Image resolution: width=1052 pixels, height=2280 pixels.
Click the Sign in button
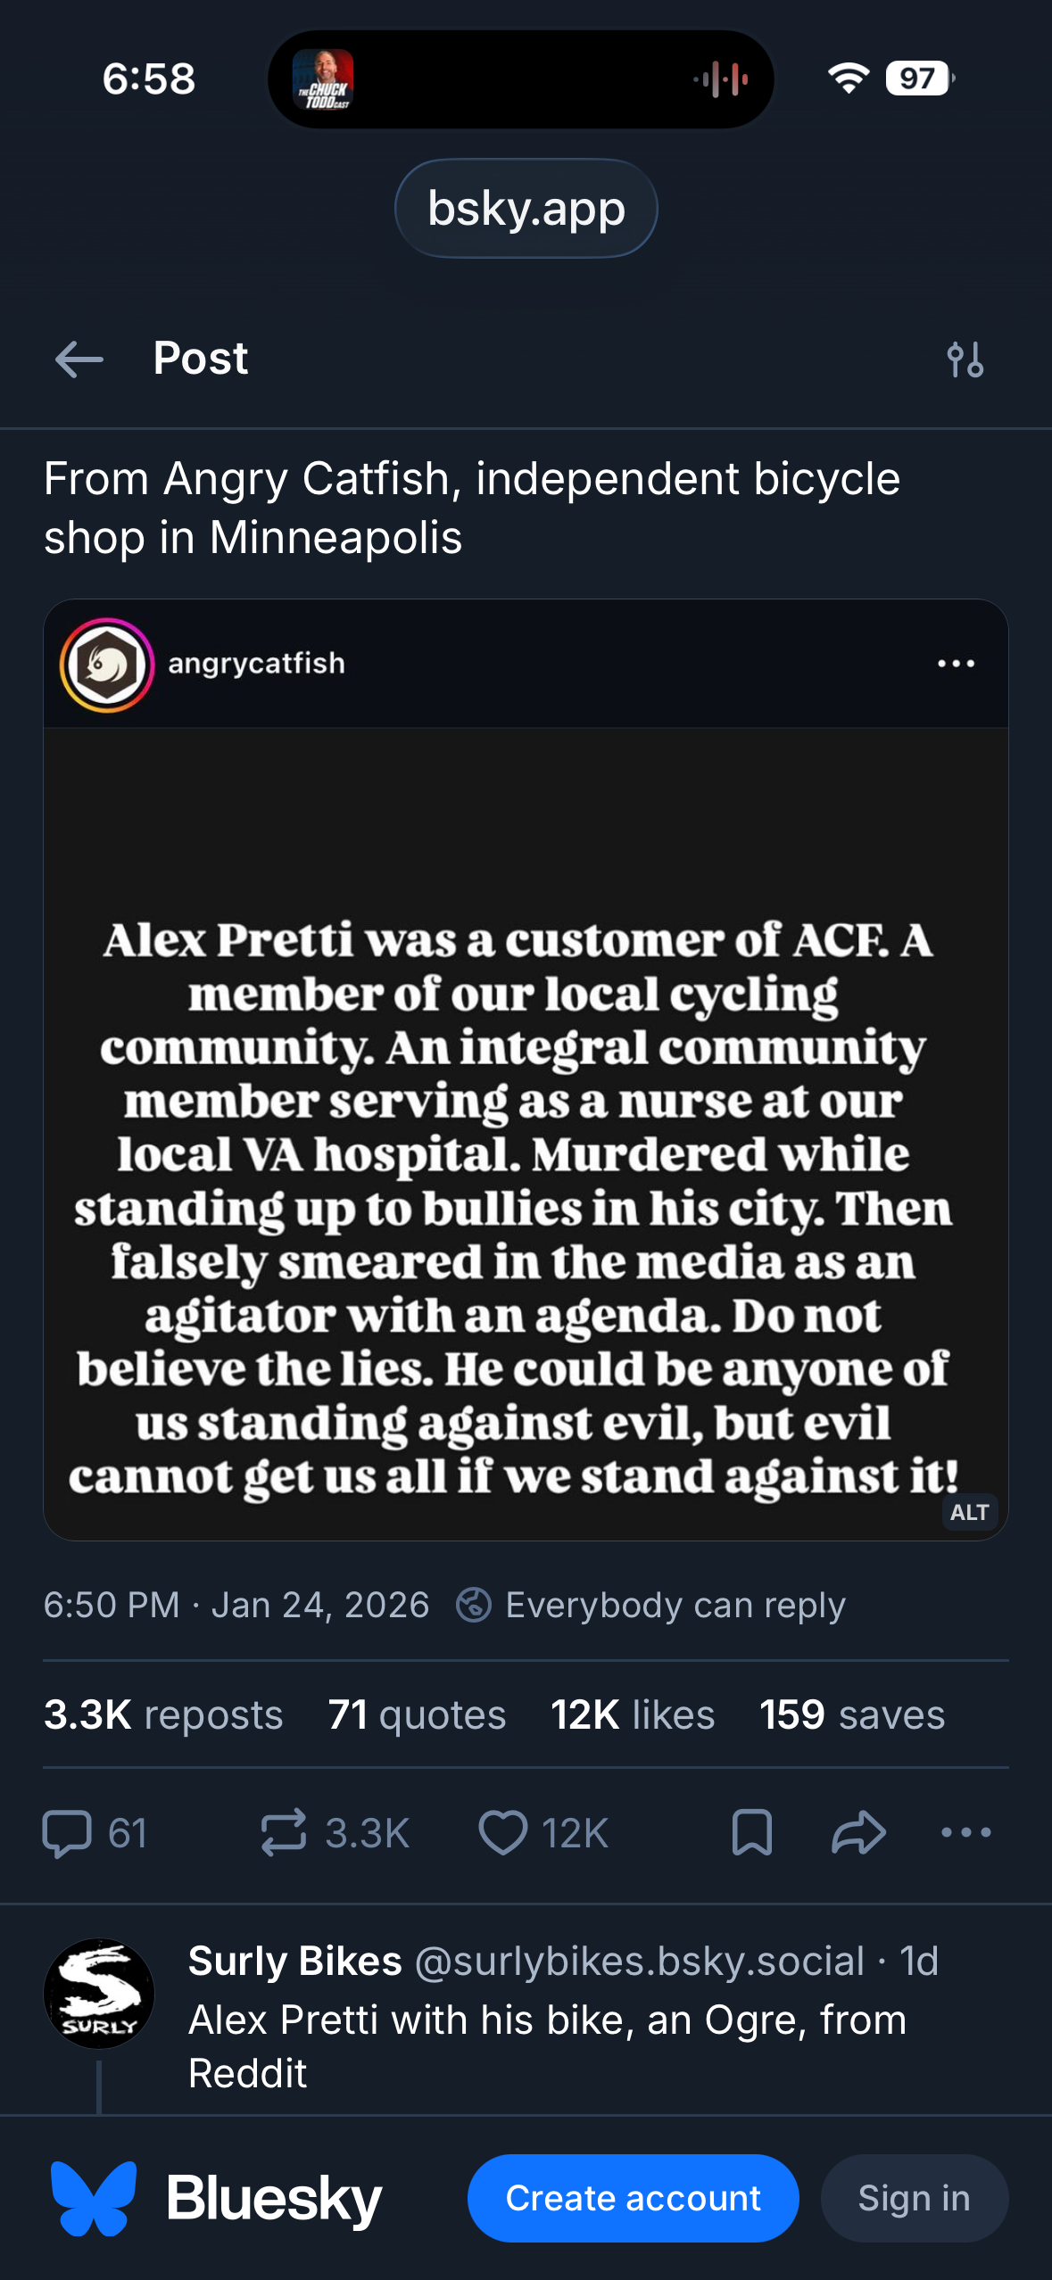coord(914,2198)
